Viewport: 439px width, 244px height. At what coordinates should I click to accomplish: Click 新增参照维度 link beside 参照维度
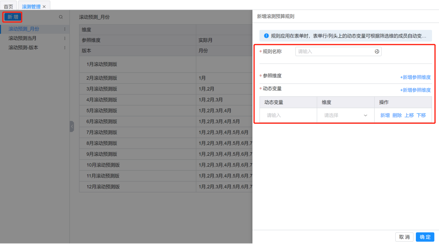(x=415, y=77)
